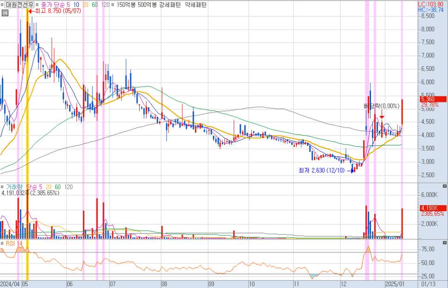Click the 50,00 RSI axis value
The height and width of the screenshot is (288, 448).
coord(428,263)
